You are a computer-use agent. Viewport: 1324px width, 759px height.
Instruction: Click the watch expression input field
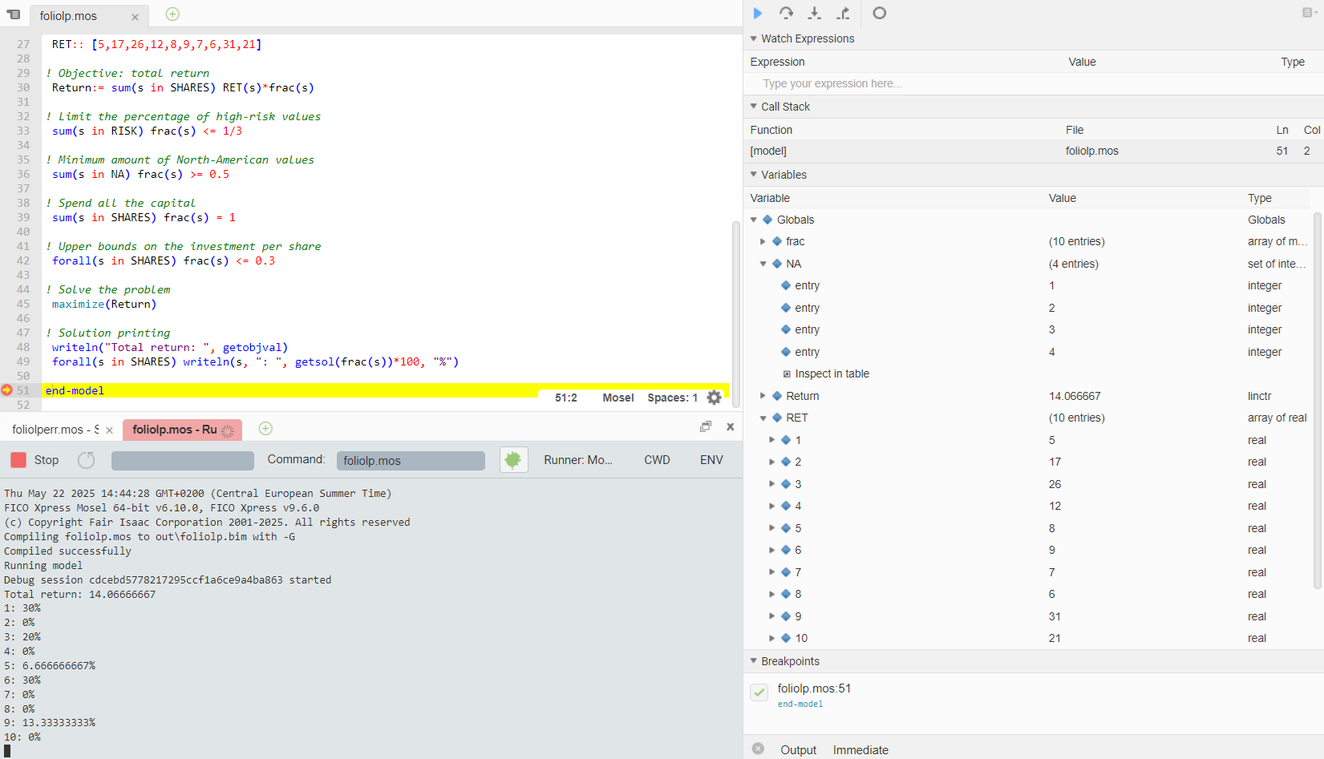point(882,83)
